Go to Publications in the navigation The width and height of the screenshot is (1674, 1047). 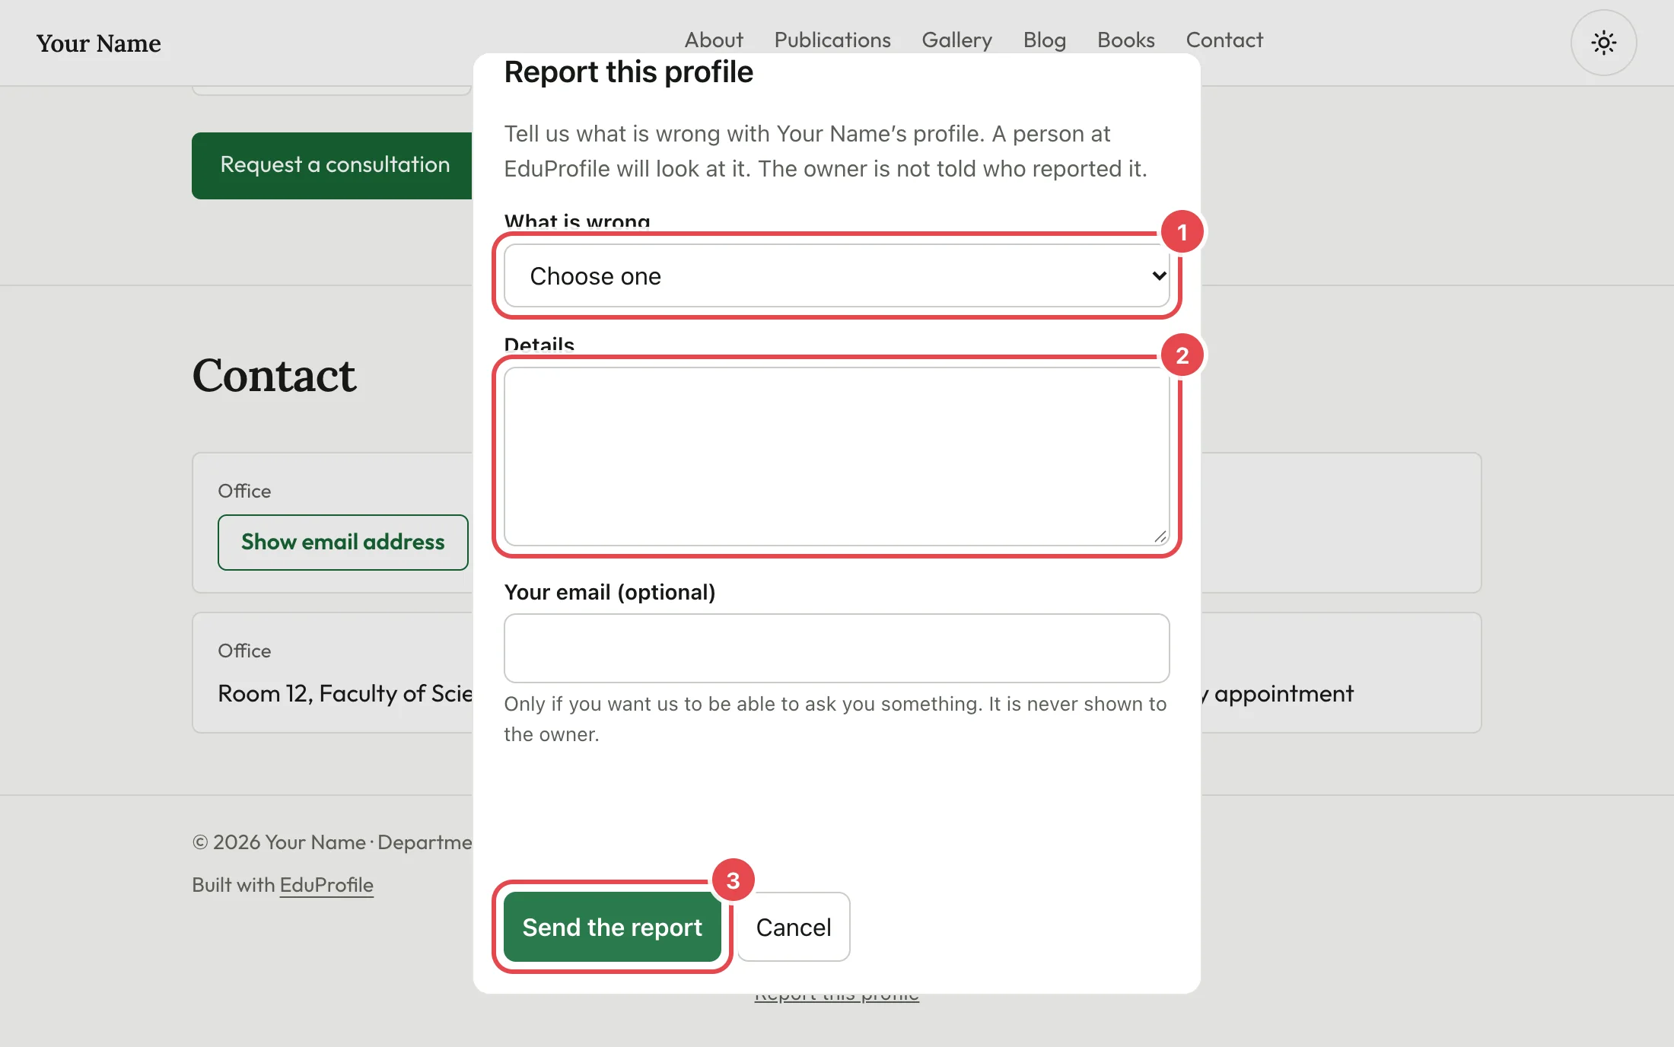click(x=832, y=40)
